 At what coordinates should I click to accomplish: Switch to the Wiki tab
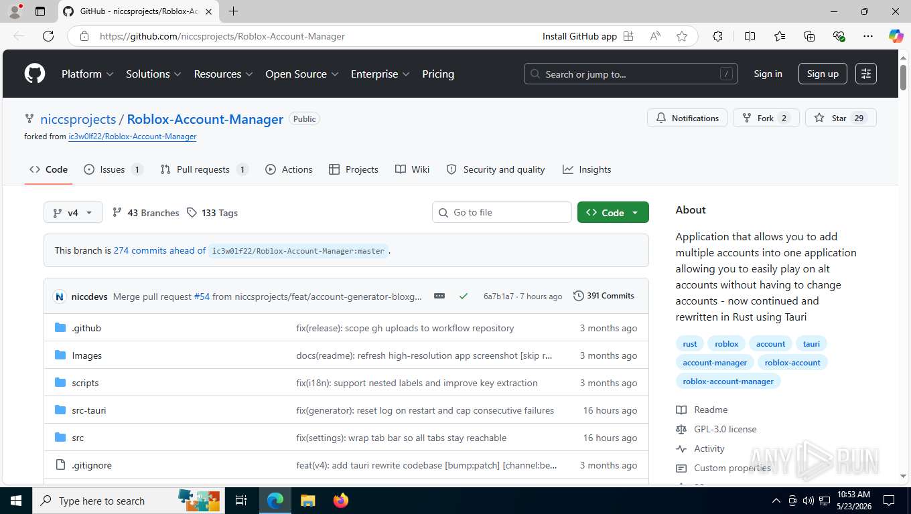click(x=413, y=169)
